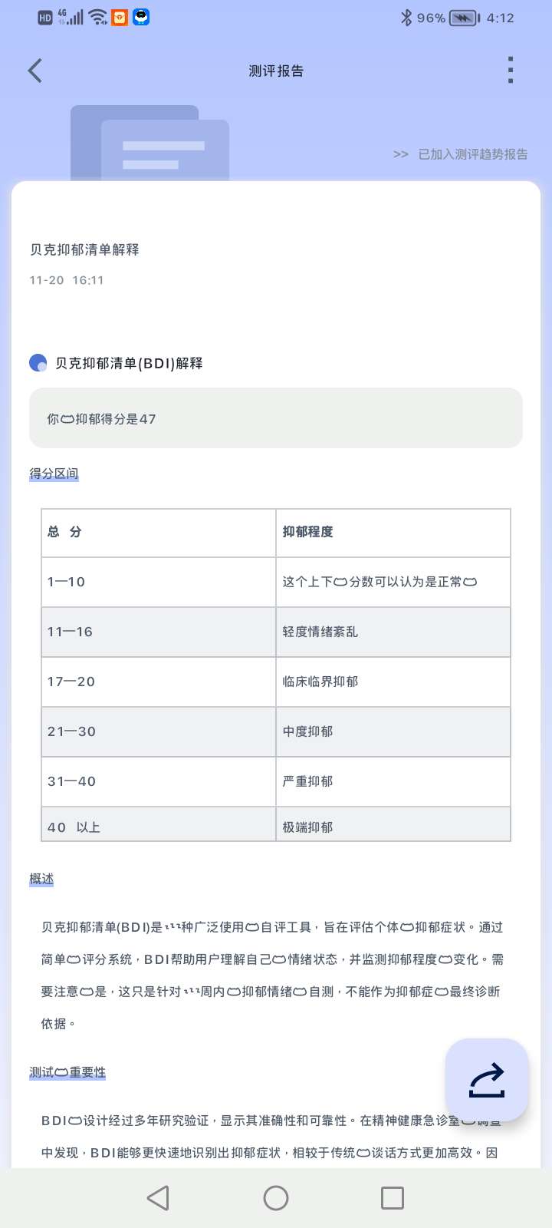The image size is (552, 1228).
Task: Open recent apps with square button
Action: pos(393,1198)
